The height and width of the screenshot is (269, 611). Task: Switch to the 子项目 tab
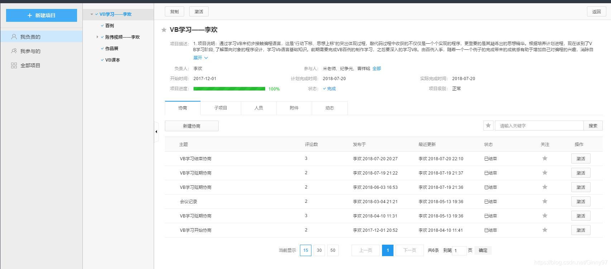point(221,108)
